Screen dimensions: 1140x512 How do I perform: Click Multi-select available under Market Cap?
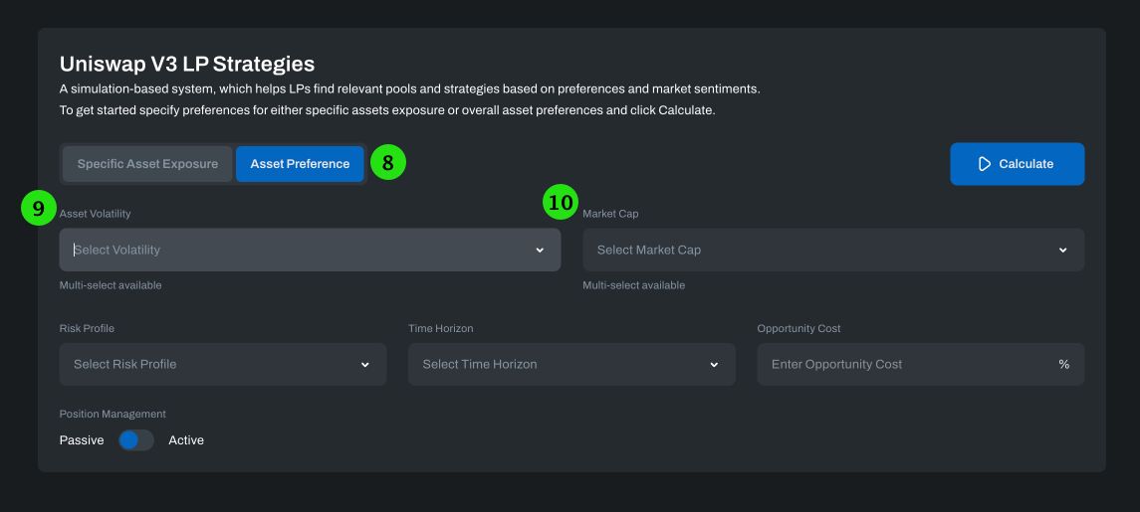(634, 285)
